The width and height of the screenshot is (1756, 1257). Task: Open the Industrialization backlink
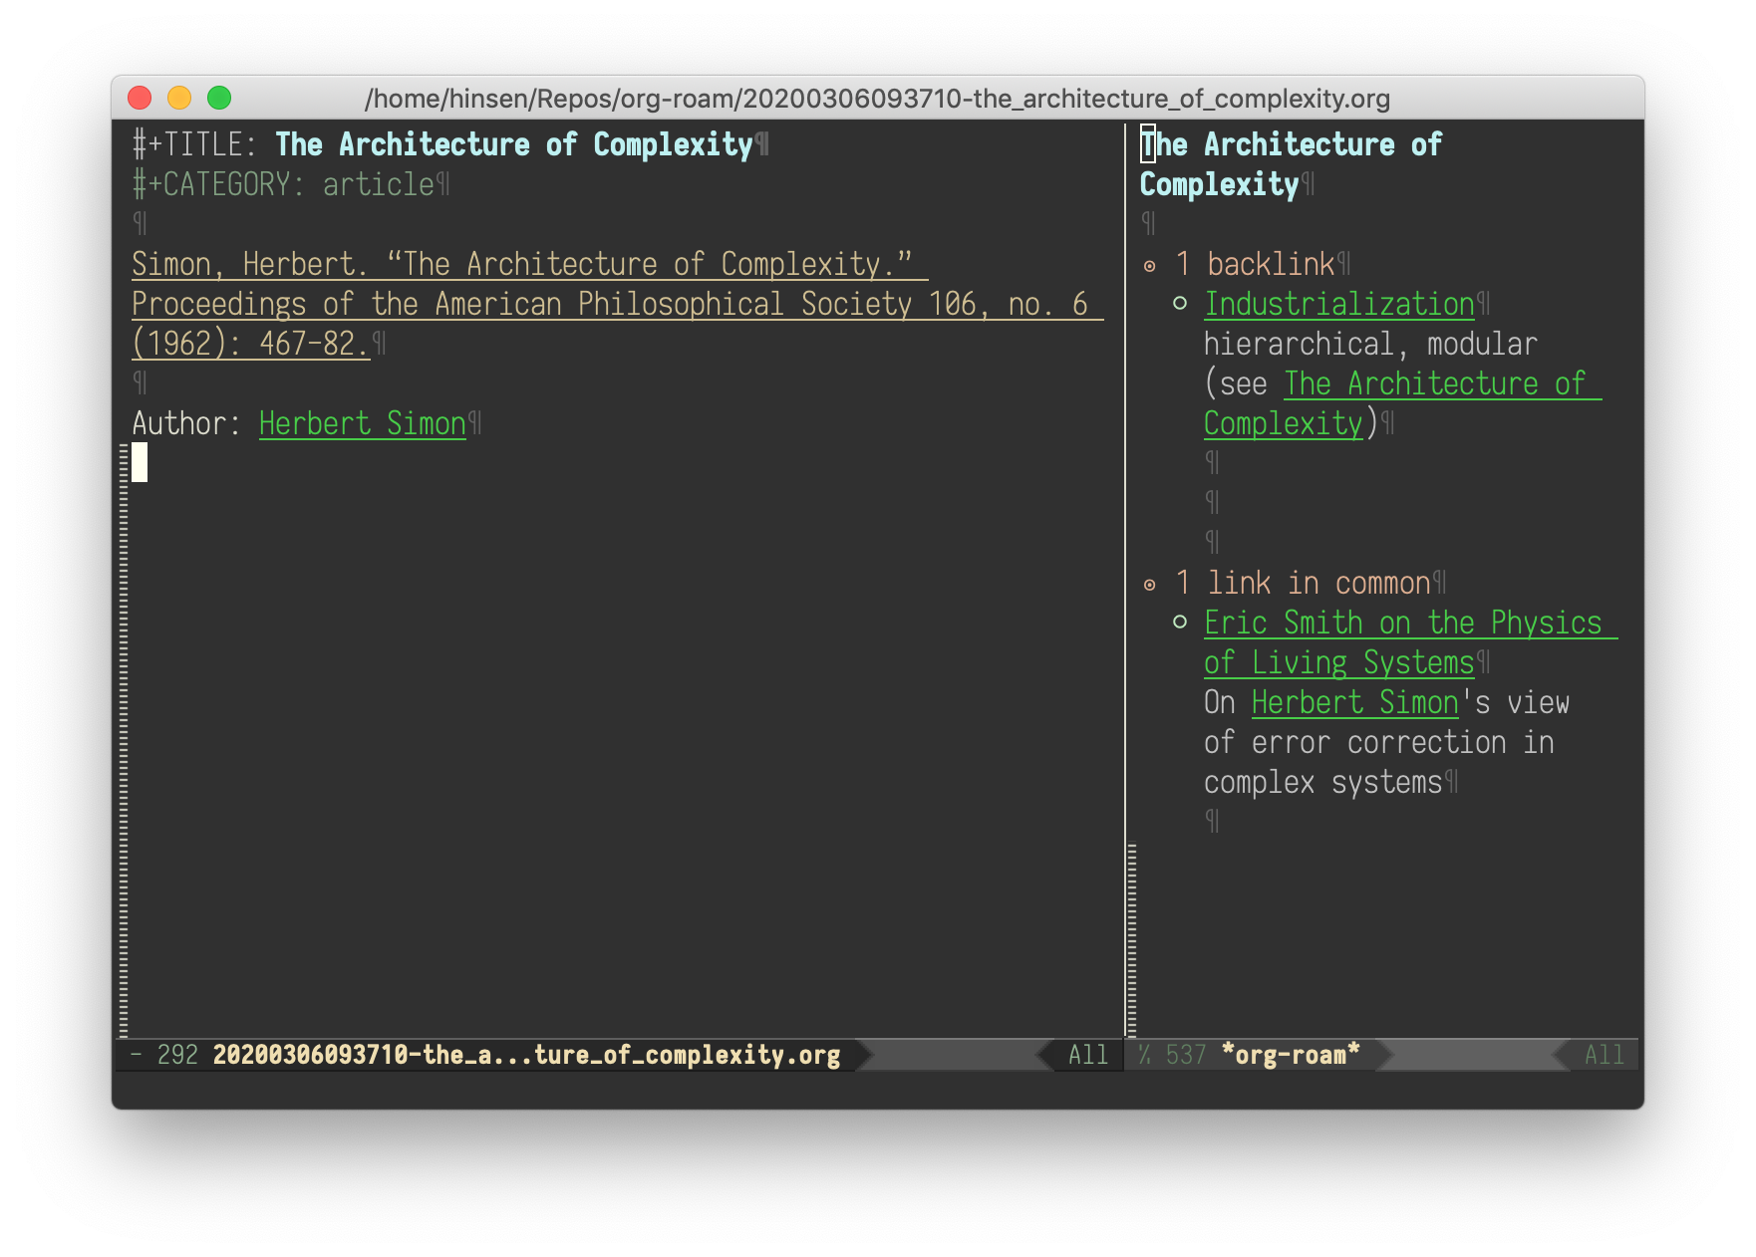[x=1339, y=304]
